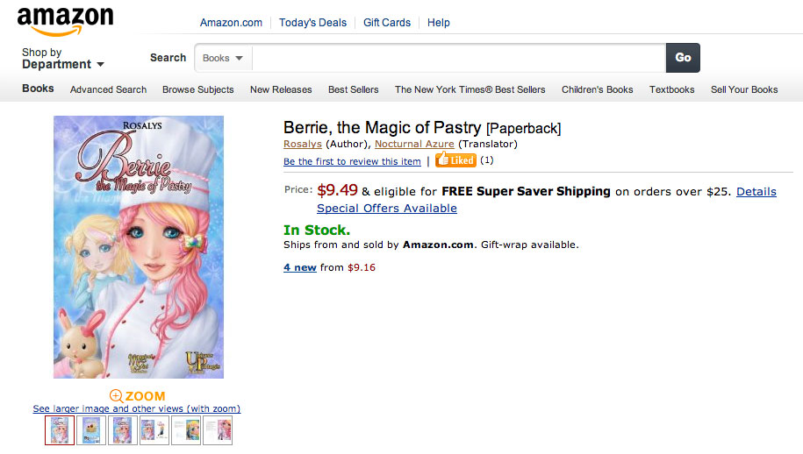
Task: Open the Books search category dropdown
Action: click(x=223, y=58)
